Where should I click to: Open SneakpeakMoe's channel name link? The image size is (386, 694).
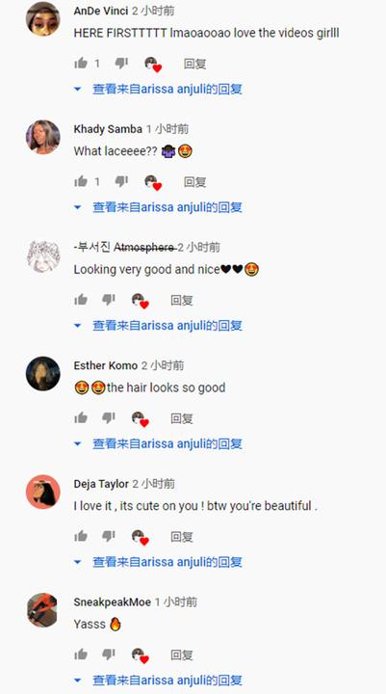pos(113,601)
